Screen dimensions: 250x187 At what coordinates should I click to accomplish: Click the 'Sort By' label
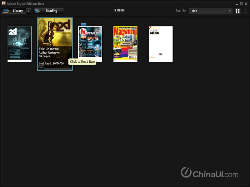pos(181,11)
